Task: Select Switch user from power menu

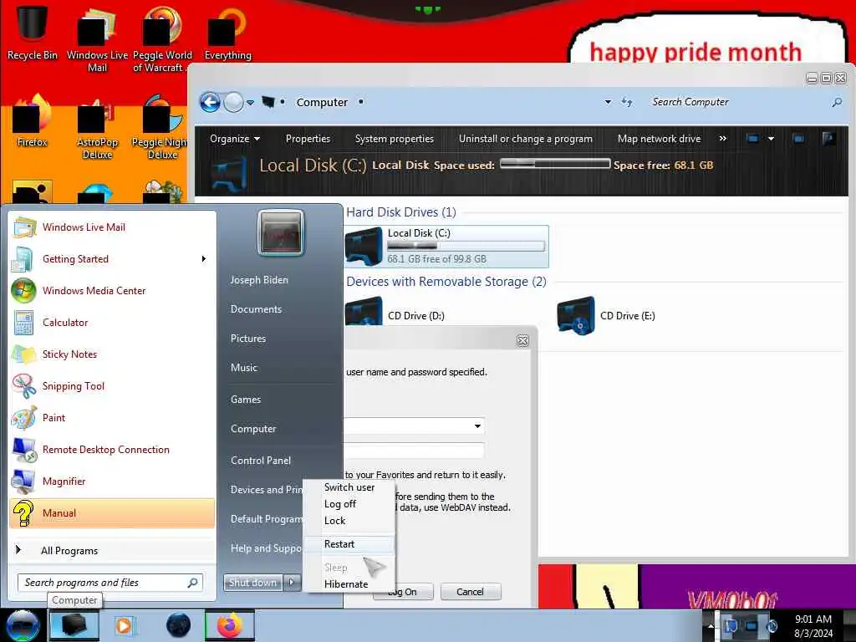Action: coord(349,487)
